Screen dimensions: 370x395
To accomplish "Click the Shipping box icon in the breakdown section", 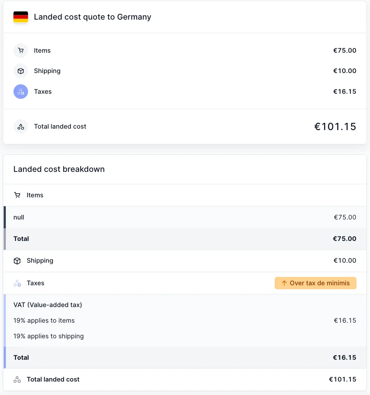I will [x=17, y=261].
